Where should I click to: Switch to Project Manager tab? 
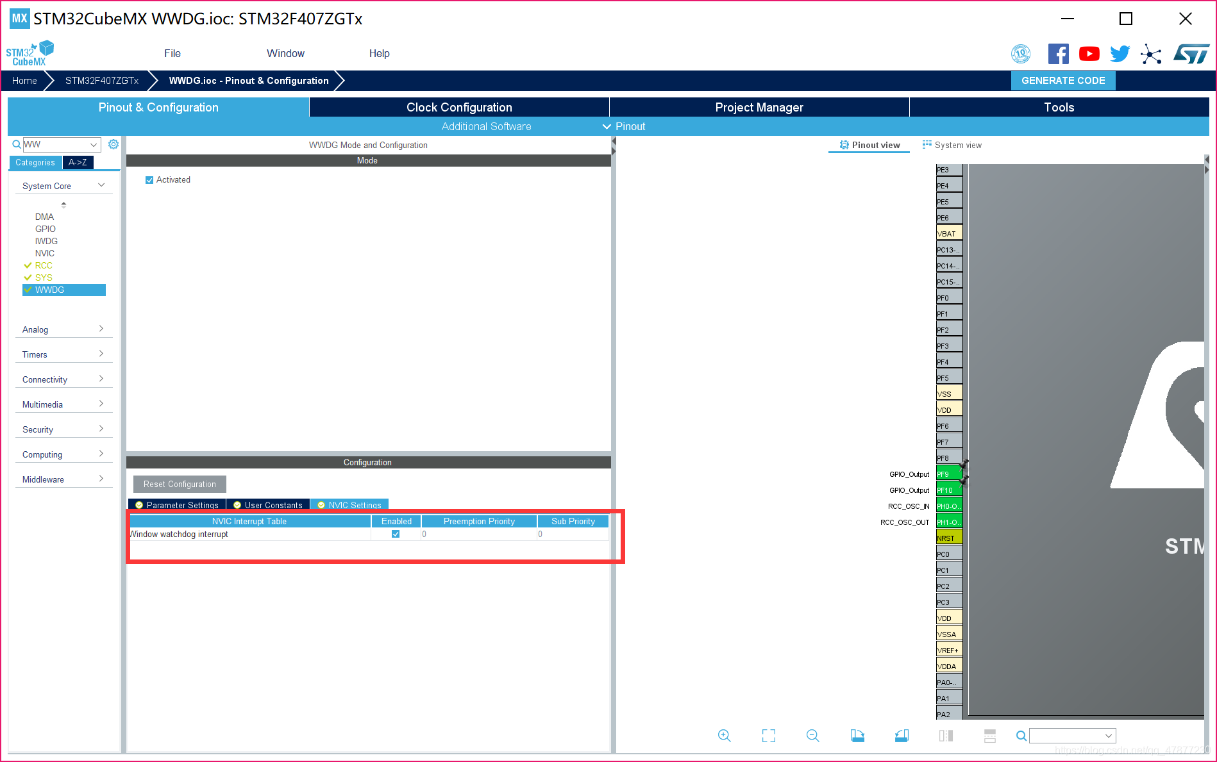pyautogui.click(x=759, y=107)
